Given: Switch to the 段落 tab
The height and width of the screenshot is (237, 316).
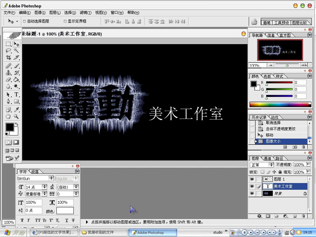Looking at the screenshot, I should click(35, 172).
